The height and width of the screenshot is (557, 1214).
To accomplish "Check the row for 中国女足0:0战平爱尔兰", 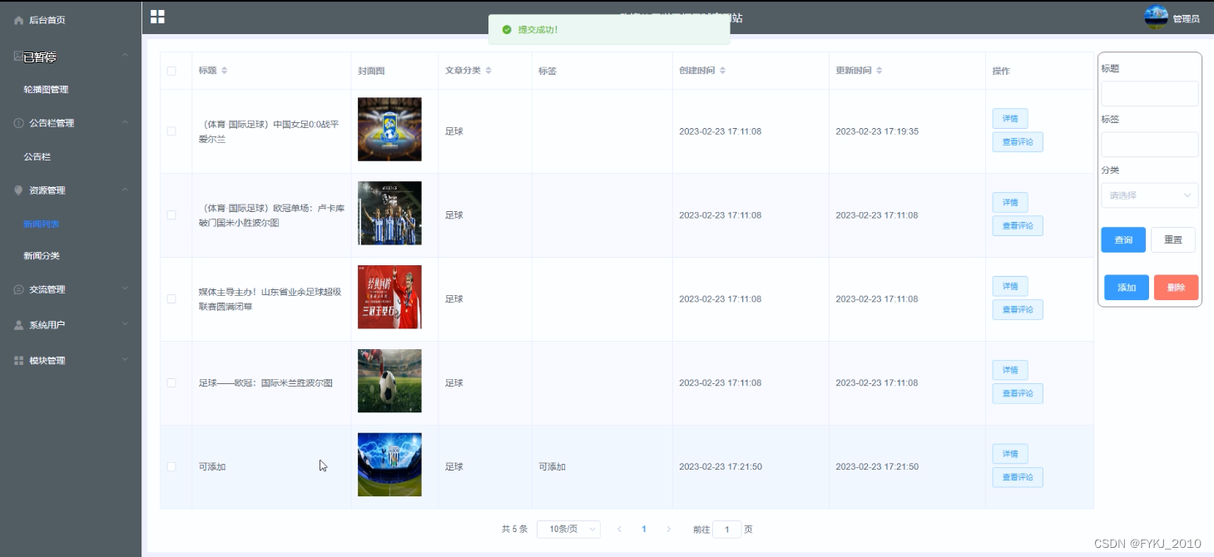I will (x=171, y=131).
